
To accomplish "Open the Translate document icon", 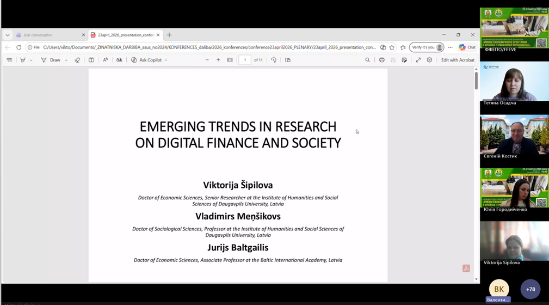I will coord(119,60).
